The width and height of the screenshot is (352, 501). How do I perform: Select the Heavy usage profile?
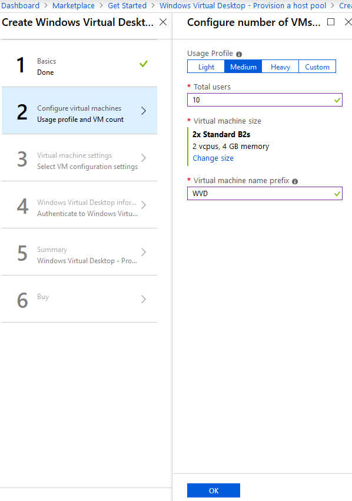coord(280,67)
